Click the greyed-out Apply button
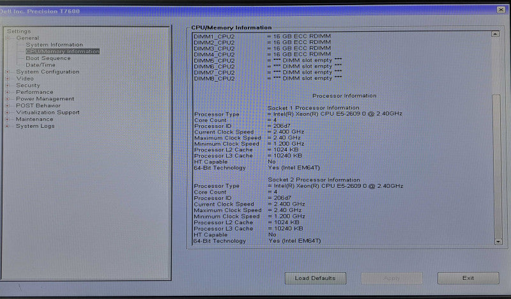Viewport: 511px width, 299px height. (392, 278)
